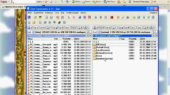Click the floppy disk toolbar icon
170x95 pixels.
pos(29,17)
